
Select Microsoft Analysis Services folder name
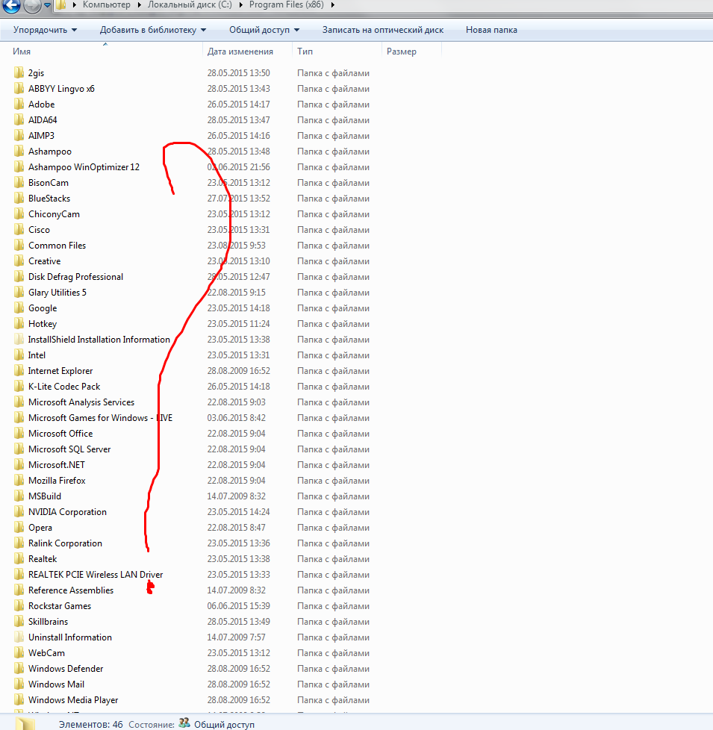coord(81,402)
